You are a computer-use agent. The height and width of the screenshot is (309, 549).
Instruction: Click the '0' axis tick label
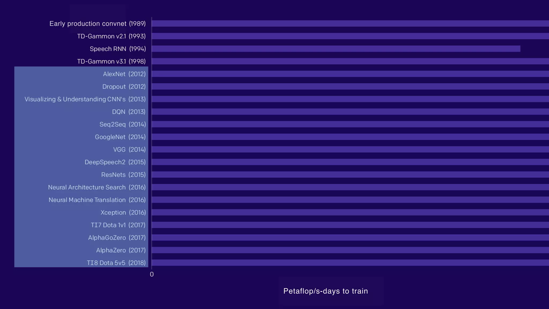(152, 274)
